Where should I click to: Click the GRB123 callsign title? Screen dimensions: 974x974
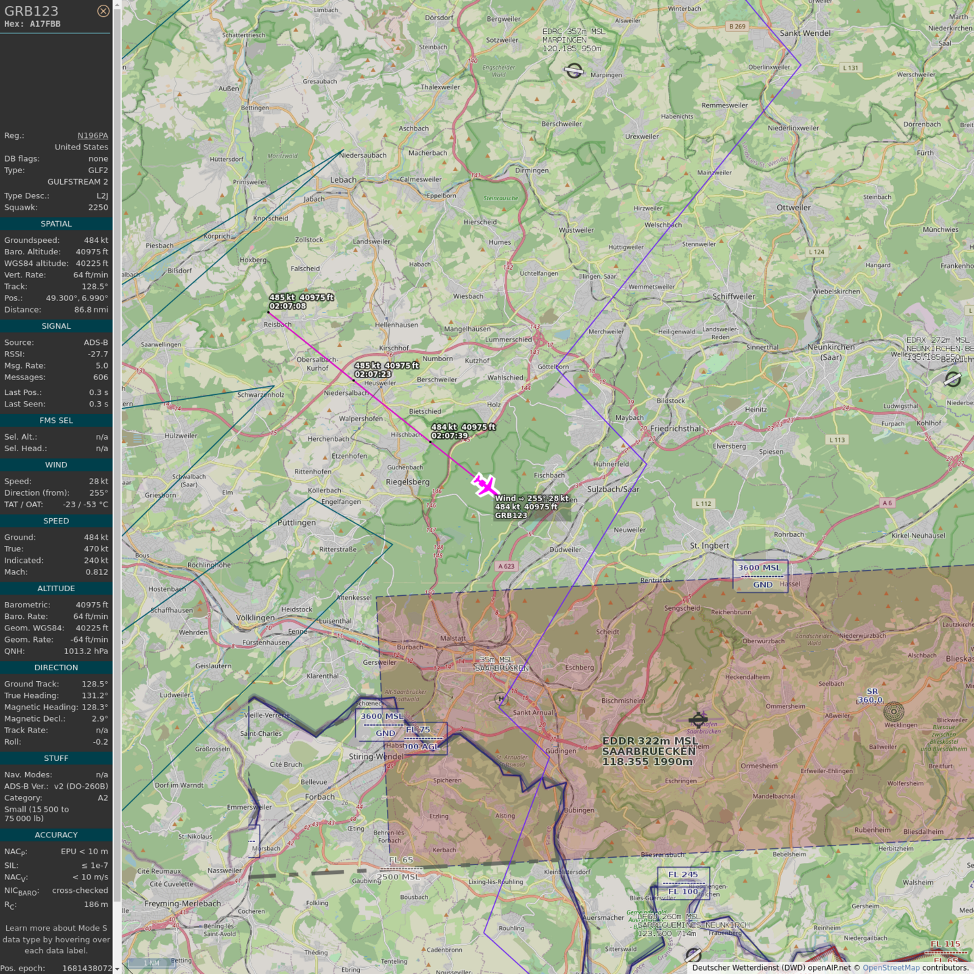point(31,11)
